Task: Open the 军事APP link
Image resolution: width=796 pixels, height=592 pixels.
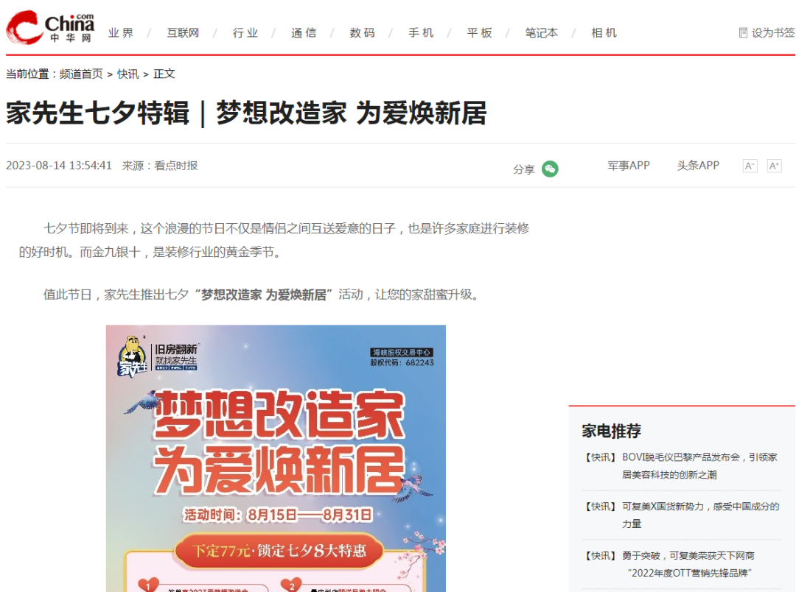Action: coord(629,166)
